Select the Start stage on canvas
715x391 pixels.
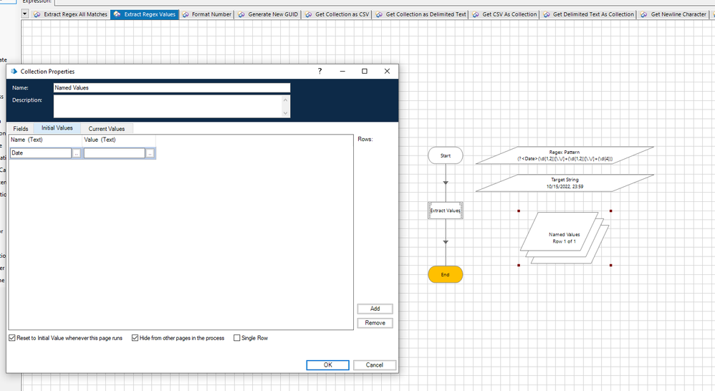(x=446, y=155)
